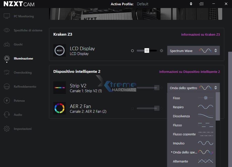This screenshot has width=232, height=167.
Task: Open Informazioni su Dispositivo intelligente 2 link
Action: pos(190,72)
